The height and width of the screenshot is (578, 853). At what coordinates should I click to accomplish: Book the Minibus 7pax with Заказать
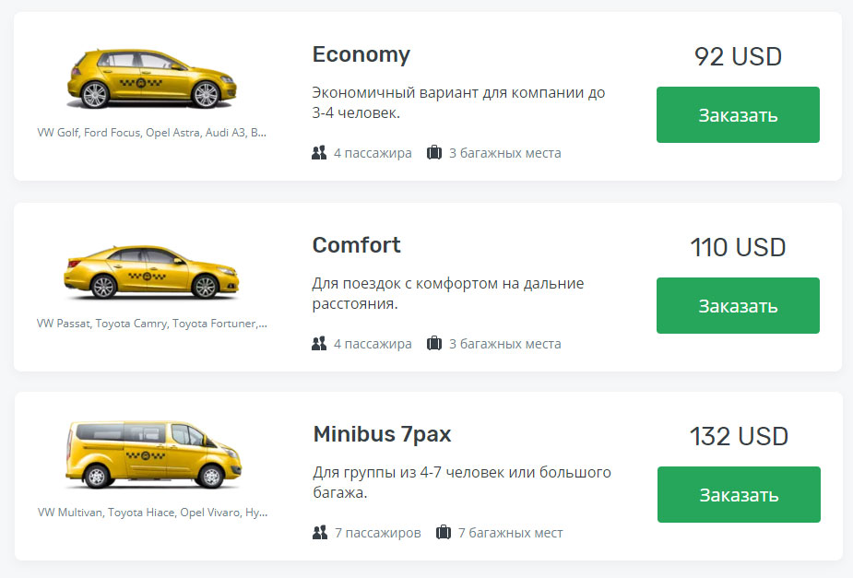point(739,494)
